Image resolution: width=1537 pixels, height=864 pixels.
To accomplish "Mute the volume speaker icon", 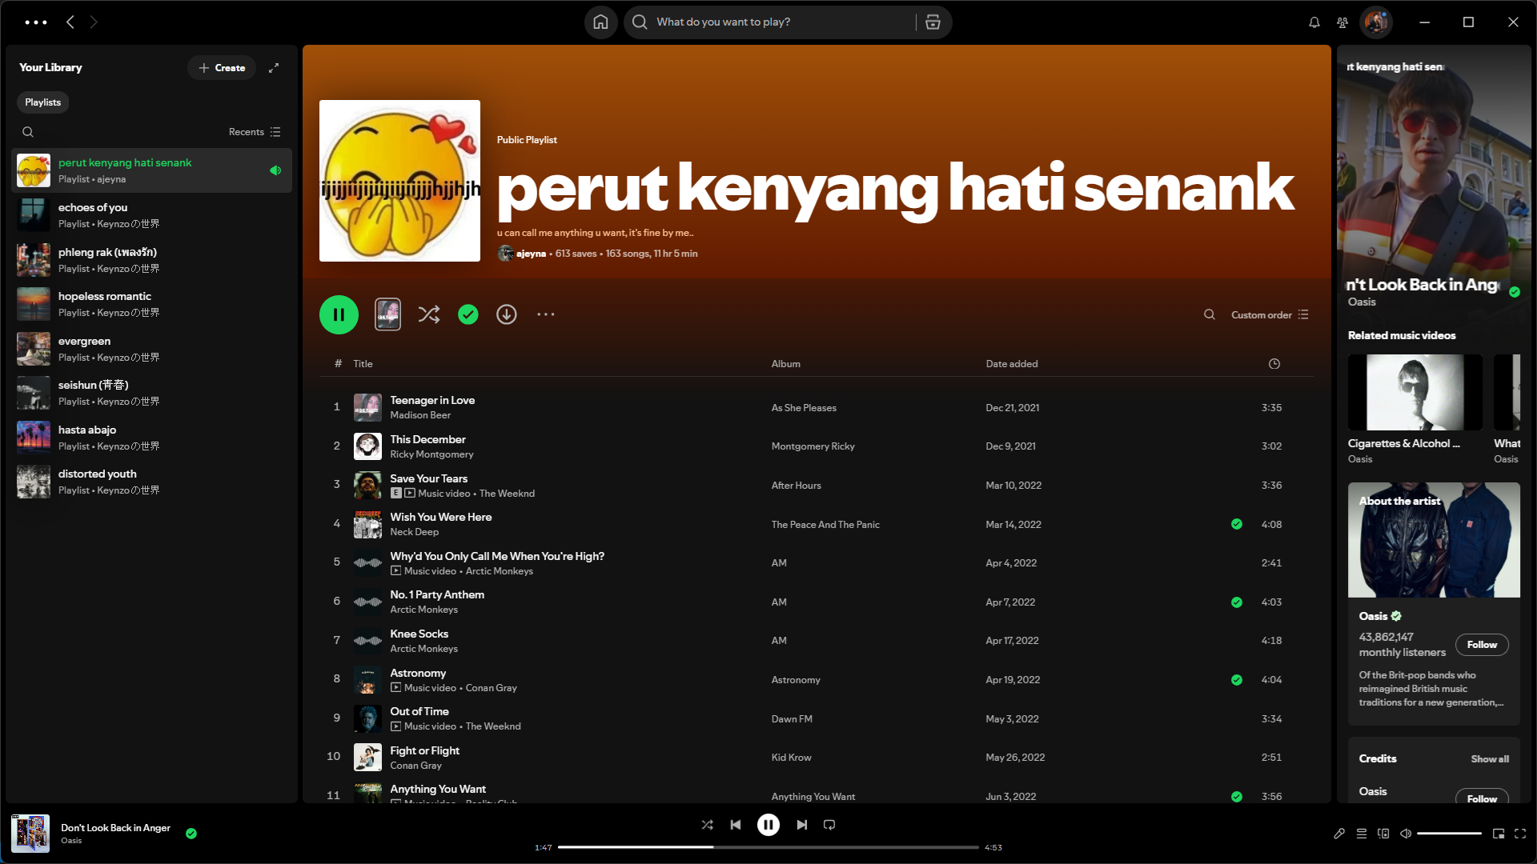I will (x=1406, y=834).
